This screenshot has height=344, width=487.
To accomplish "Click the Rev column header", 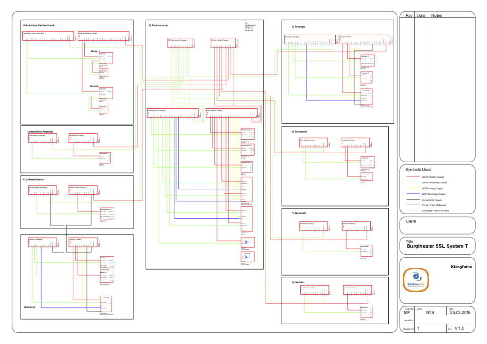I will click(409, 15).
